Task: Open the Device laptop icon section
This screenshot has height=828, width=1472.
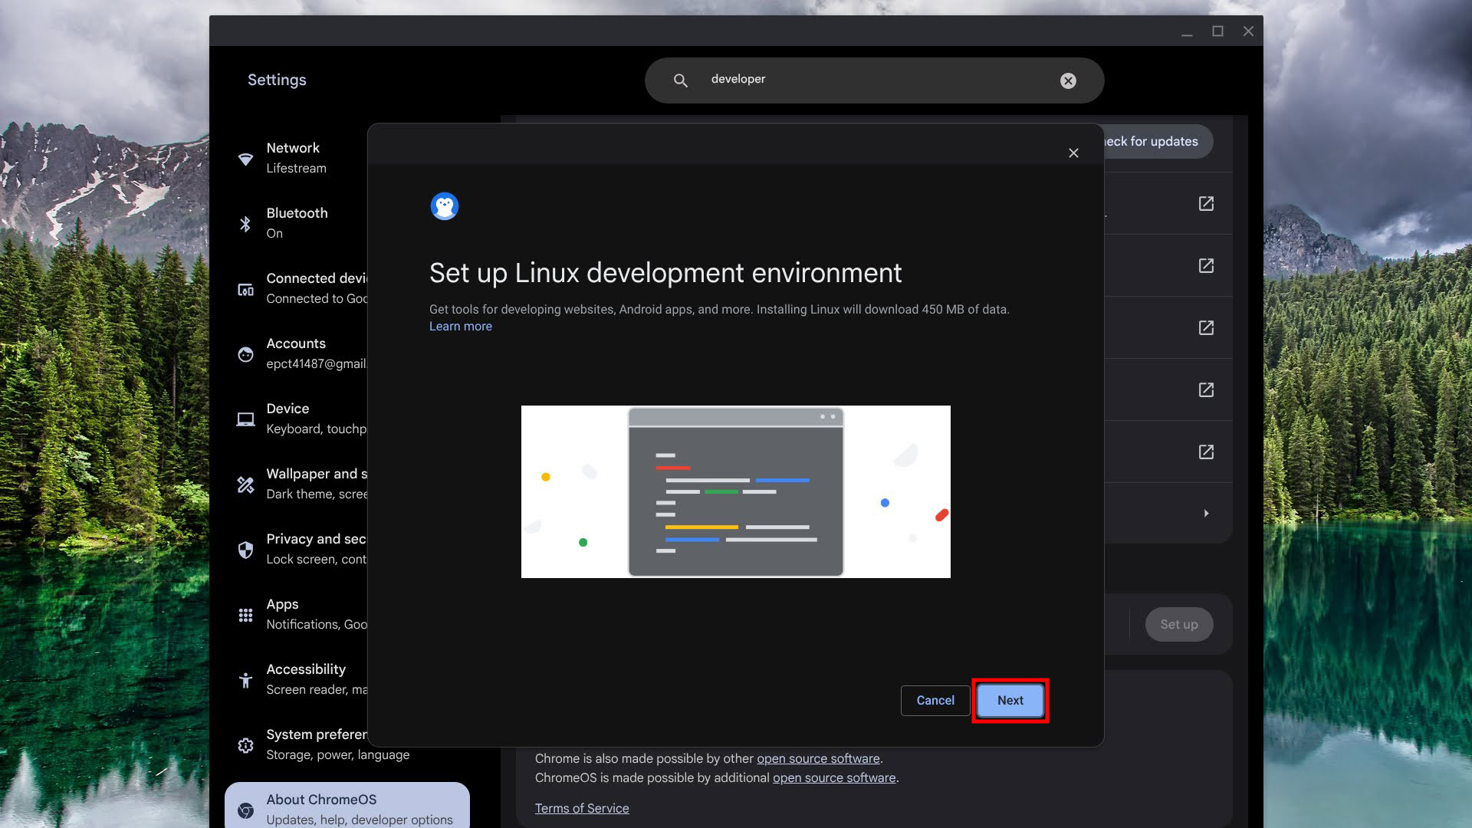Action: (x=245, y=419)
